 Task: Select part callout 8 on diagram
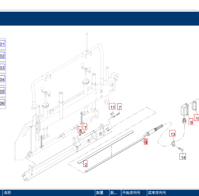click(x=80, y=130)
